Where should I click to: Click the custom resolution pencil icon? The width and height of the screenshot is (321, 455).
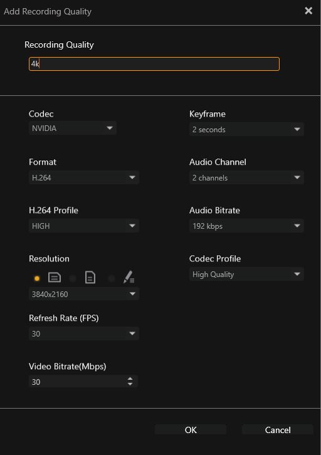(129, 277)
